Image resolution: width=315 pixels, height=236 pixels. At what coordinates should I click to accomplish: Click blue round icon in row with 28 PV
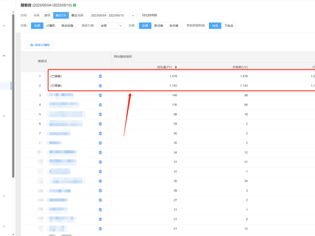[x=100, y=190]
